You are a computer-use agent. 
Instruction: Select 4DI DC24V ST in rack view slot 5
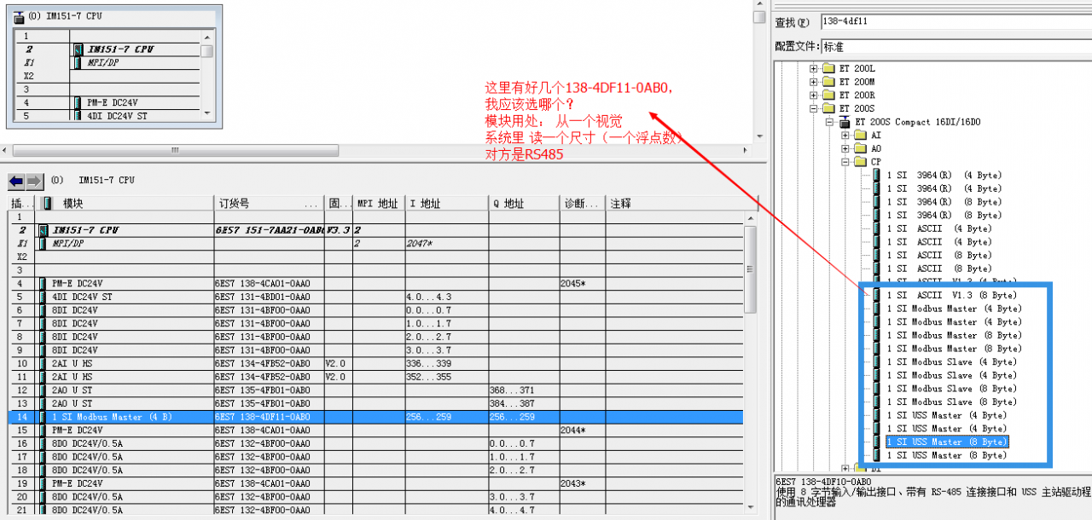click(x=117, y=116)
